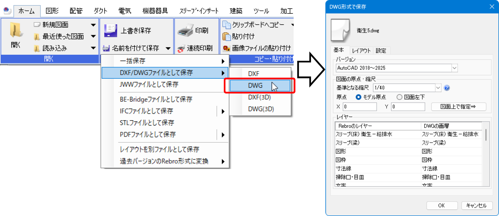499x216 pixels.
Task: Confirm the dialog with OK
Action: [442, 205]
